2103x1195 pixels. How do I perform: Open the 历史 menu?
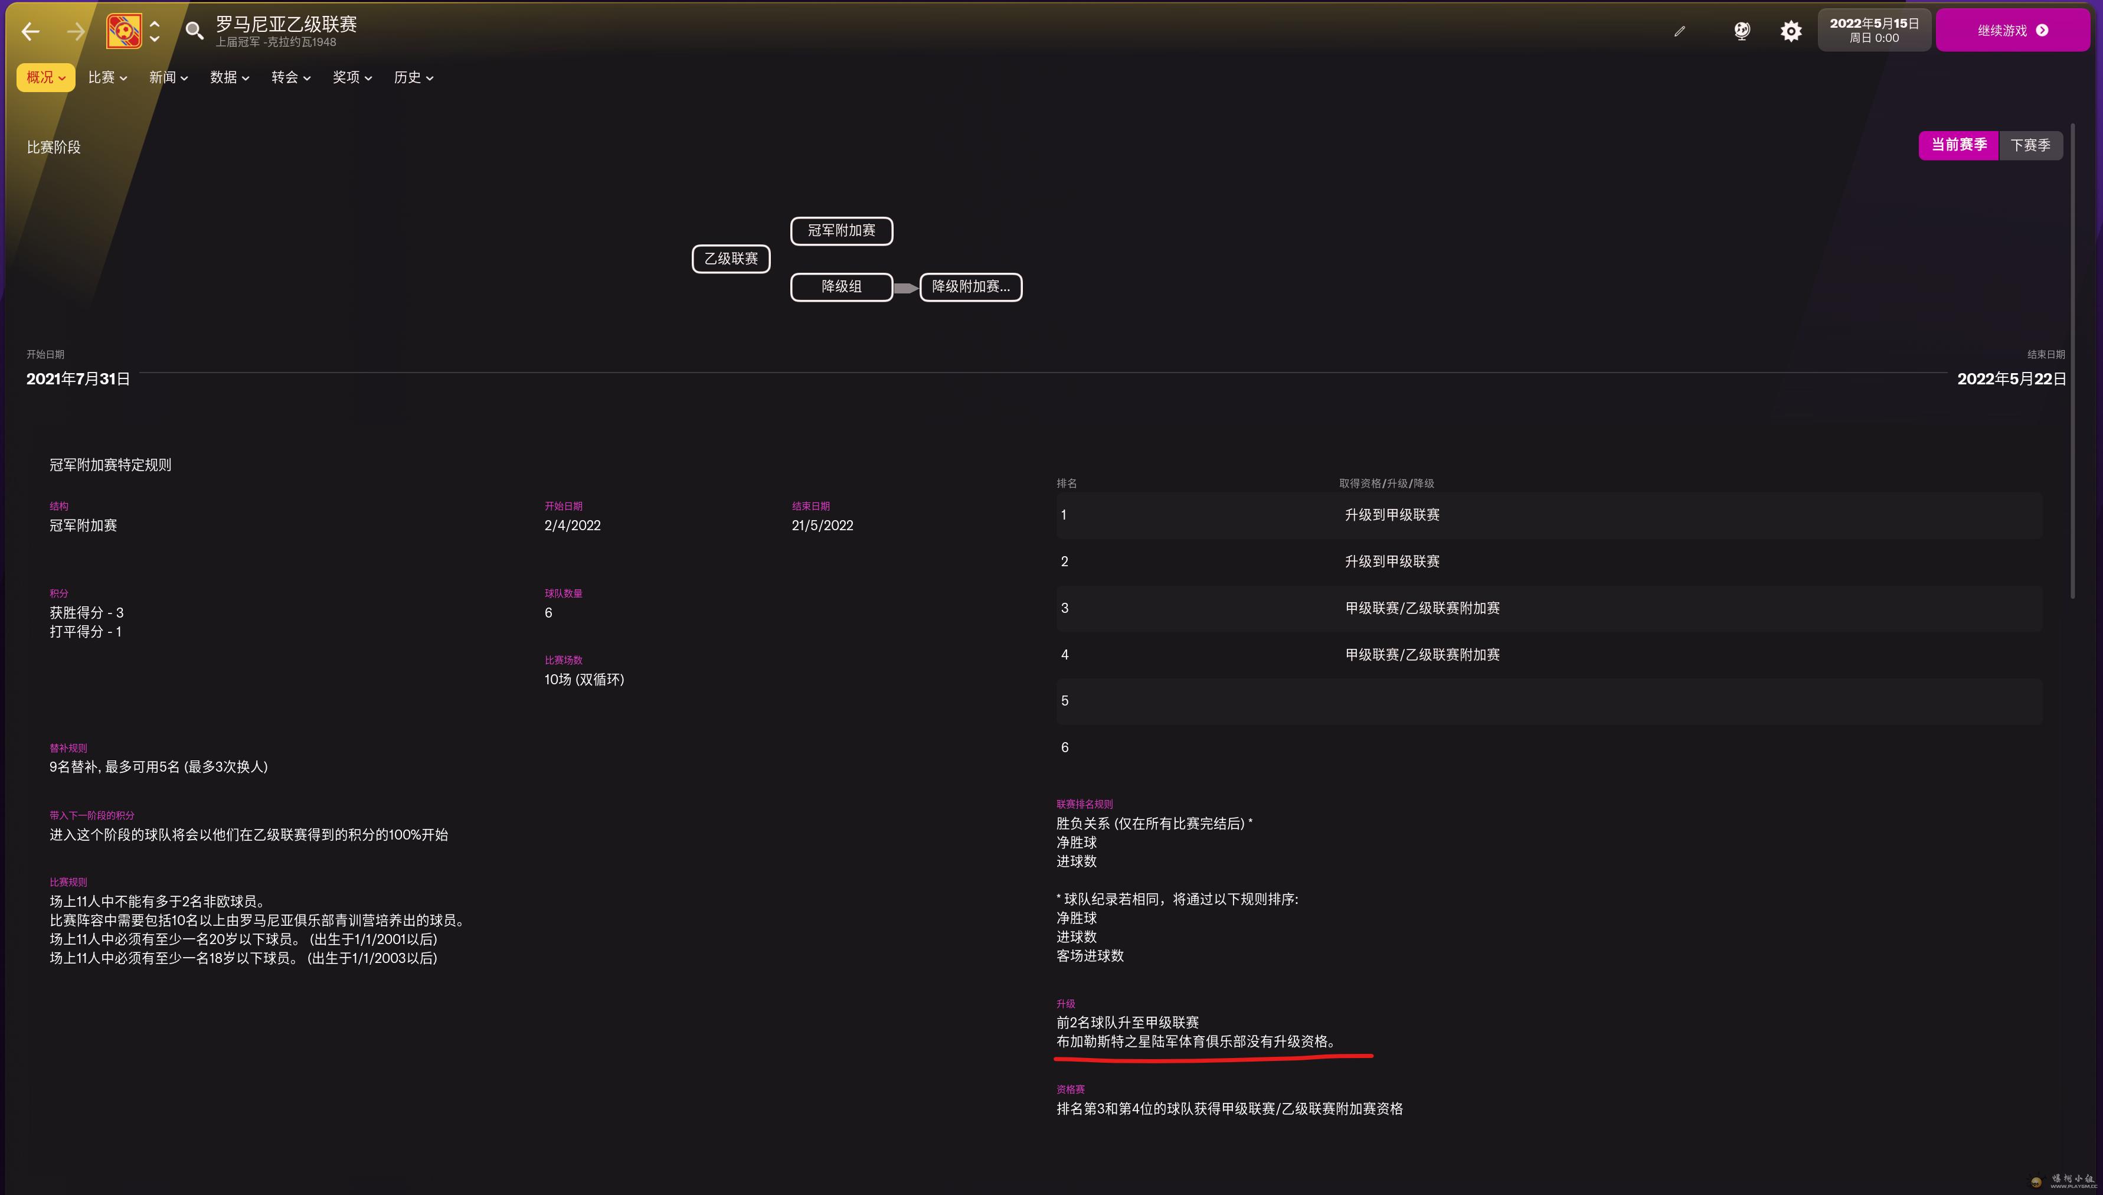pos(413,77)
